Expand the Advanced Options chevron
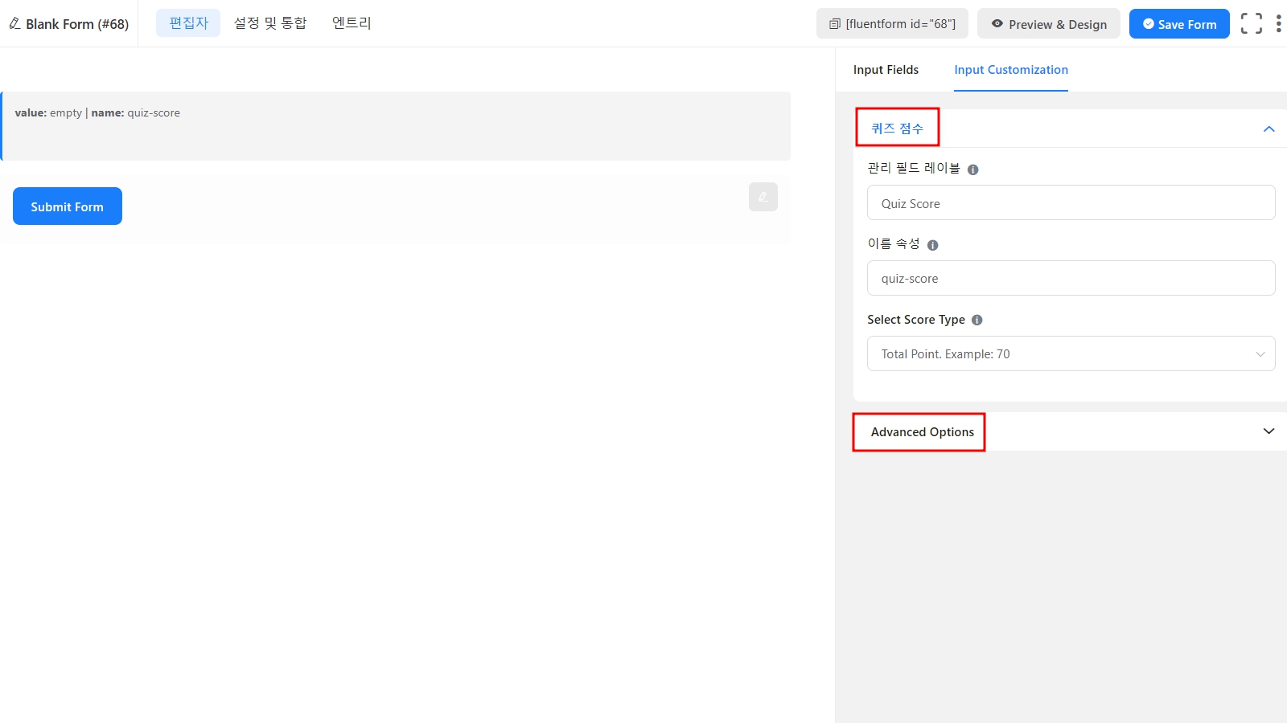The image size is (1287, 723). [1268, 431]
